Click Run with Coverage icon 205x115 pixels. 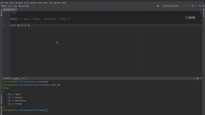click(x=190, y=6)
